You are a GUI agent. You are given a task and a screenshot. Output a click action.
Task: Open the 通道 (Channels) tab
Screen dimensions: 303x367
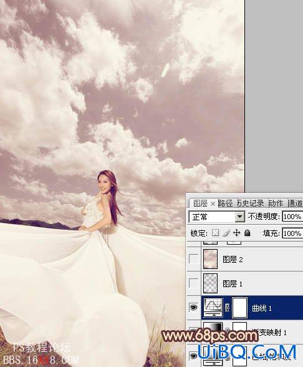click(x=295, y=203)
